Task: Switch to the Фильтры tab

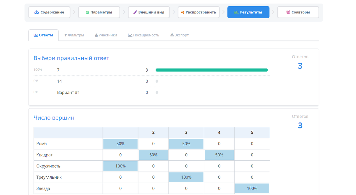Action: pyautogui.click(x=74, y=35)
